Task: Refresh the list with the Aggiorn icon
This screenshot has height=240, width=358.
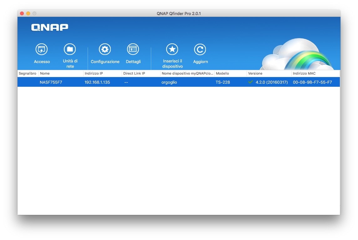Action: point(200,49)
